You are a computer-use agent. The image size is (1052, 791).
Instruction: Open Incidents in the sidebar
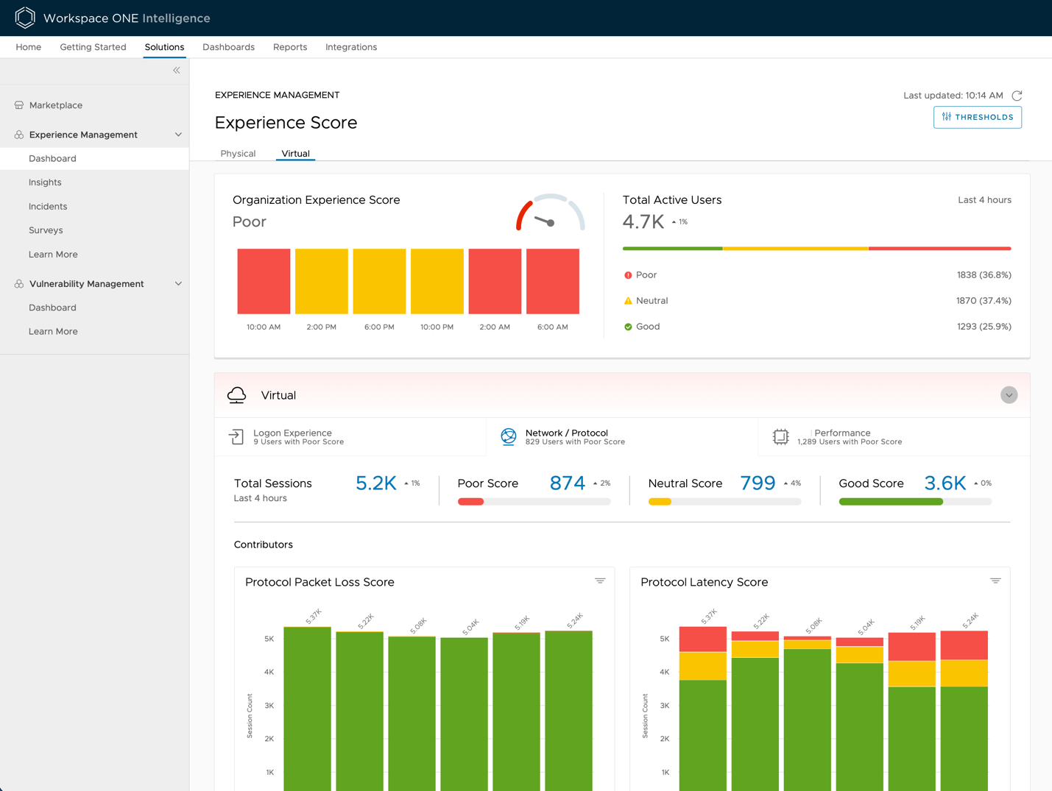pos(48,207)
